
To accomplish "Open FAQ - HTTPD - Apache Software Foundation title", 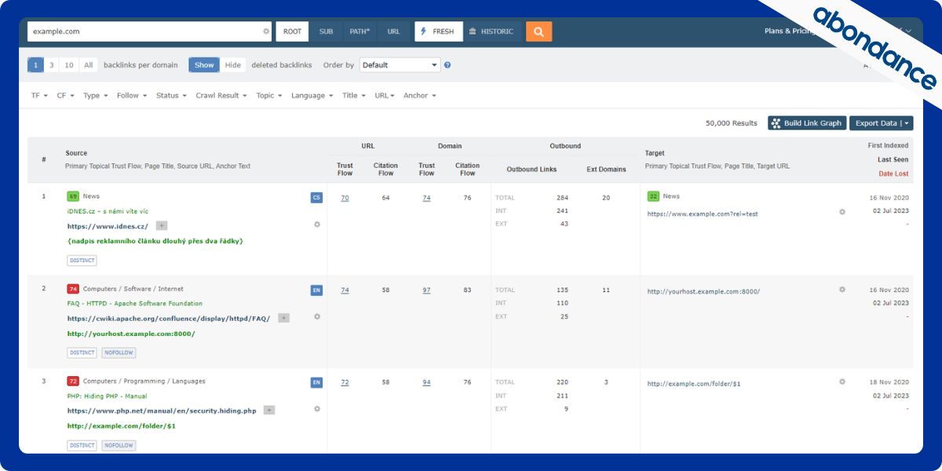I will click(135, 303).
